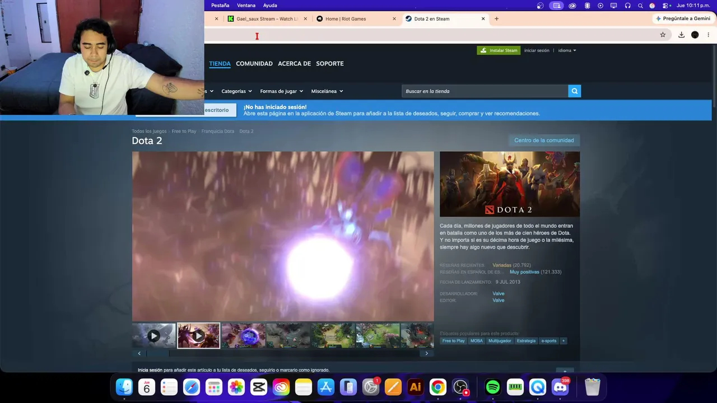
Task: Expand the Miscelánea store menu
Action: point(327,91)
